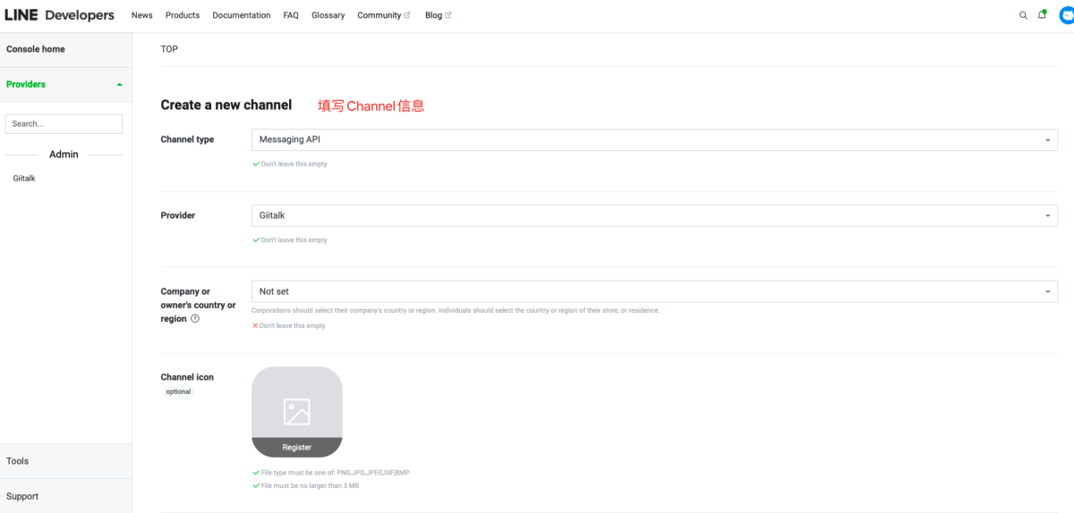
Task: Click Register under channel icon
Action: coord(296,447)
